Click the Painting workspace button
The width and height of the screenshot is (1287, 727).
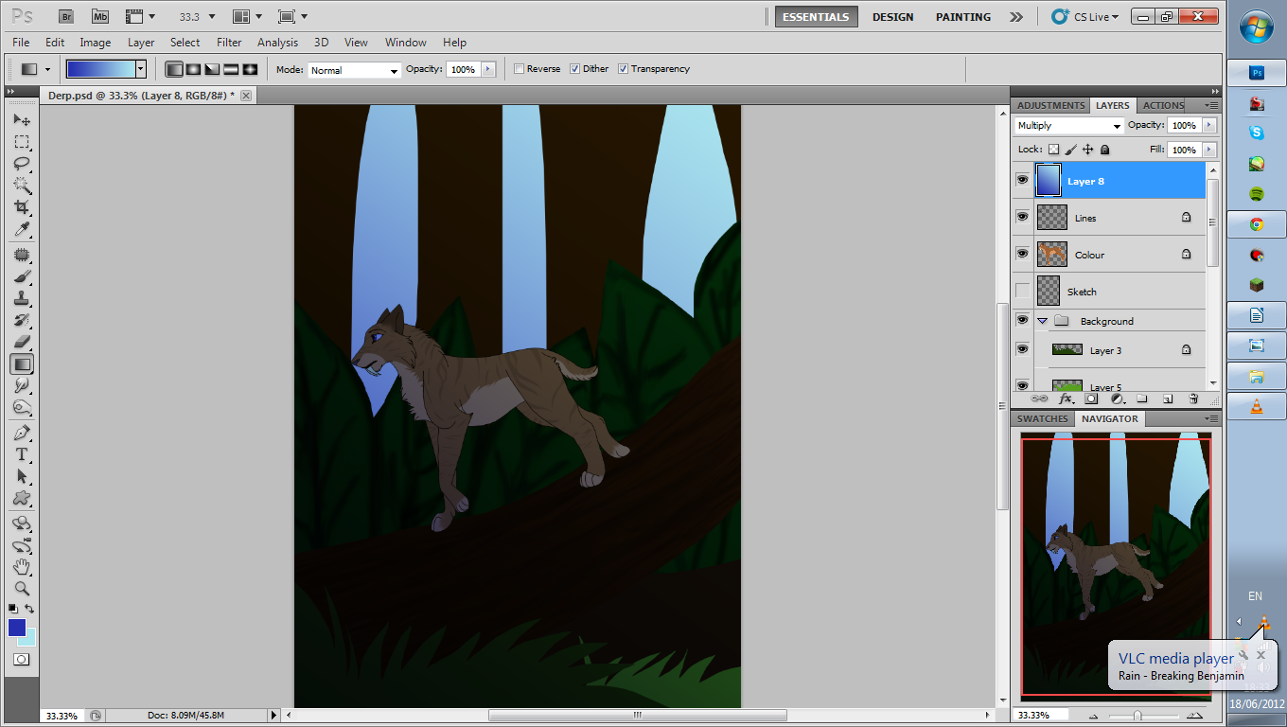tap(962, 17)
